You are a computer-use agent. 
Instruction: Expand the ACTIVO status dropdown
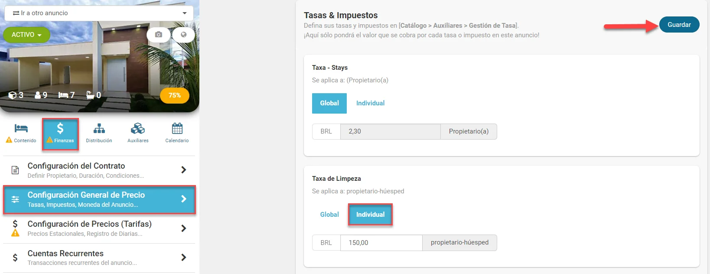(26, 35)
